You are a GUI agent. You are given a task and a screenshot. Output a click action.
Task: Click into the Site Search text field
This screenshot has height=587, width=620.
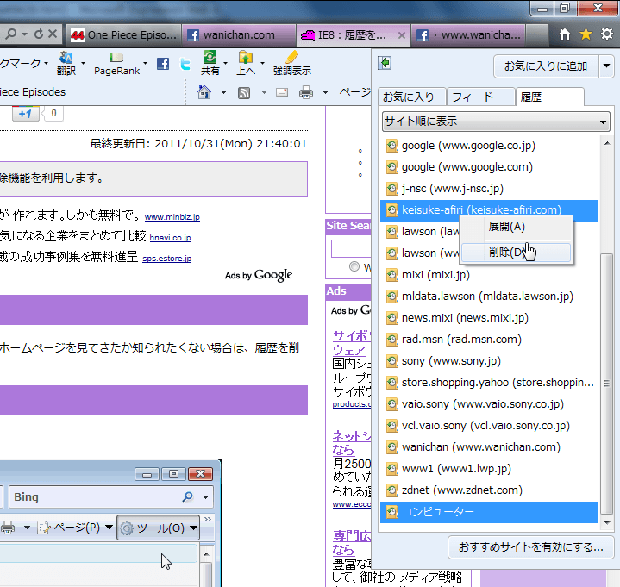tap(351, 248)
